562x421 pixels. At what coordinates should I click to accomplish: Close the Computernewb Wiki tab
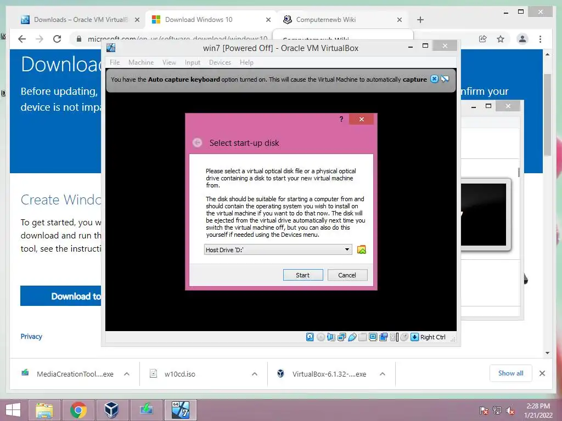tap(400, 20)
